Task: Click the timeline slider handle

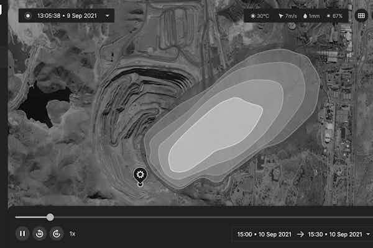Action: point(50,217)
